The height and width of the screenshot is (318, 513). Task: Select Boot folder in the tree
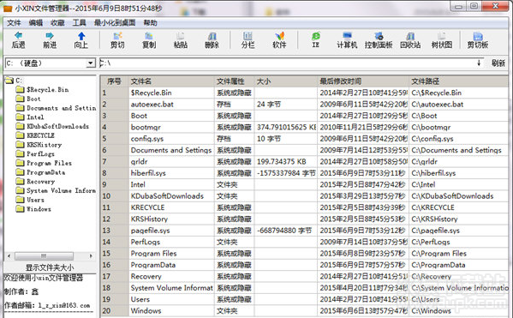pos(33,99)
